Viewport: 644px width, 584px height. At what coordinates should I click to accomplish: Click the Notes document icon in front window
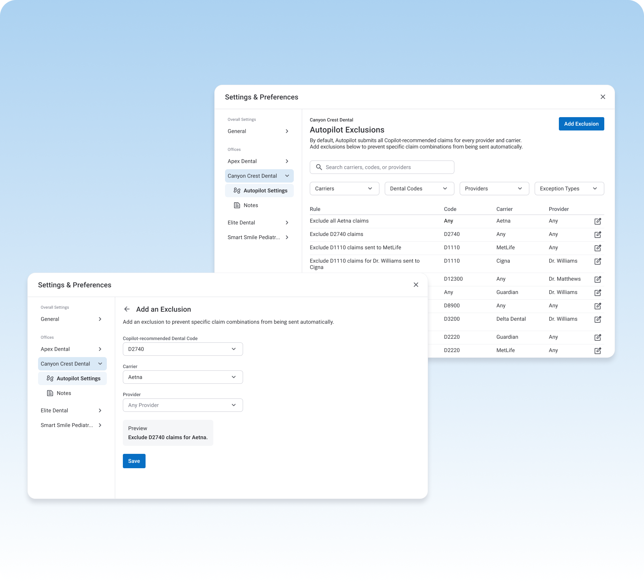coord(50,393)
